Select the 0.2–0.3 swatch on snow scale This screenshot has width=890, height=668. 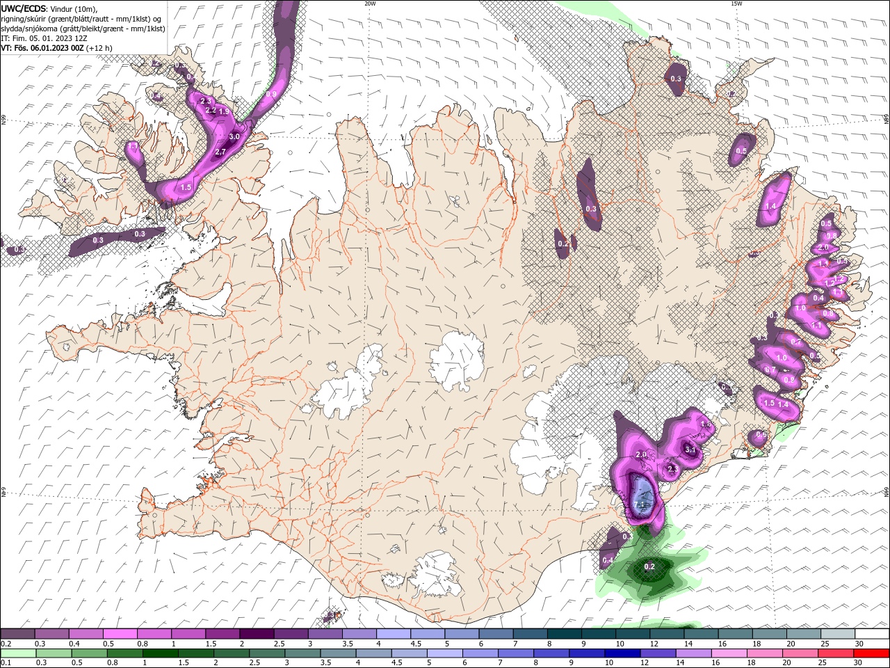[x=17, y=634]
